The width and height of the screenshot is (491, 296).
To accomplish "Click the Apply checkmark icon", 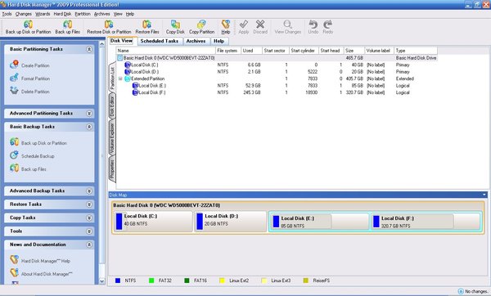I will tap(243, 25).
